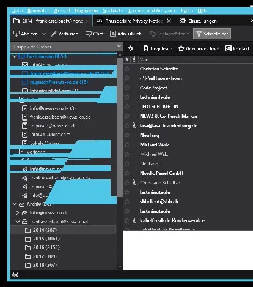Screen dimensions: 253x287
Task: Click folder icon of 2015 (1061)
Action: [28, 239]
